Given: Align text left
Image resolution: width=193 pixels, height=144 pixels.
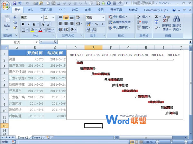Looking at the screenshot, I should coord(60,24).
